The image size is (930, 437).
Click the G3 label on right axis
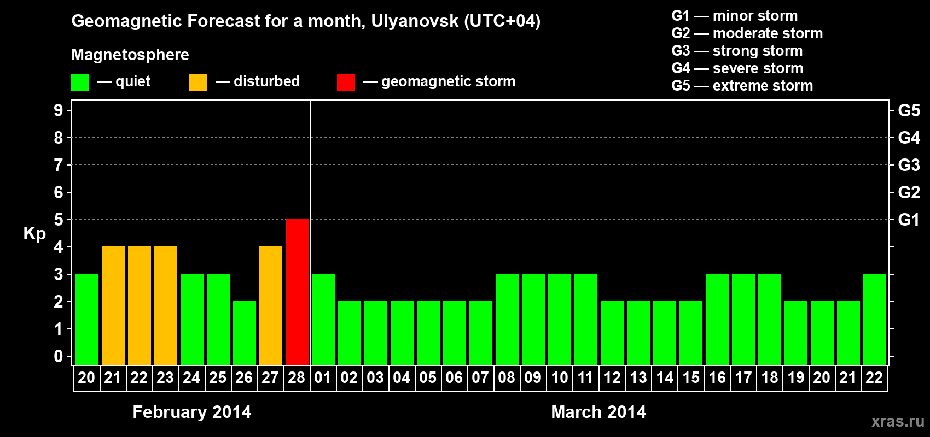[x=909, y=165]
